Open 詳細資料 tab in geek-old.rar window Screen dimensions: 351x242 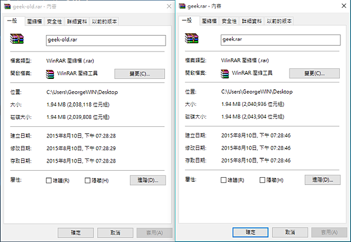[x=77, y=22]
